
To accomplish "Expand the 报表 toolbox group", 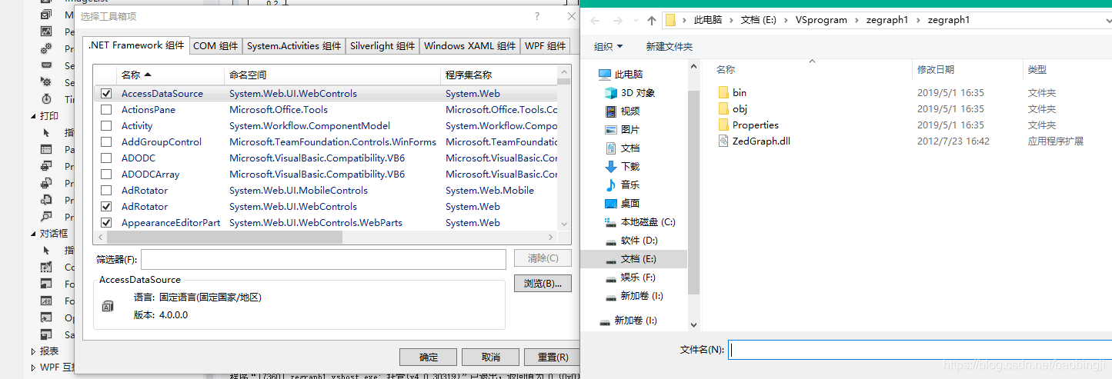I will coord(33,351).
